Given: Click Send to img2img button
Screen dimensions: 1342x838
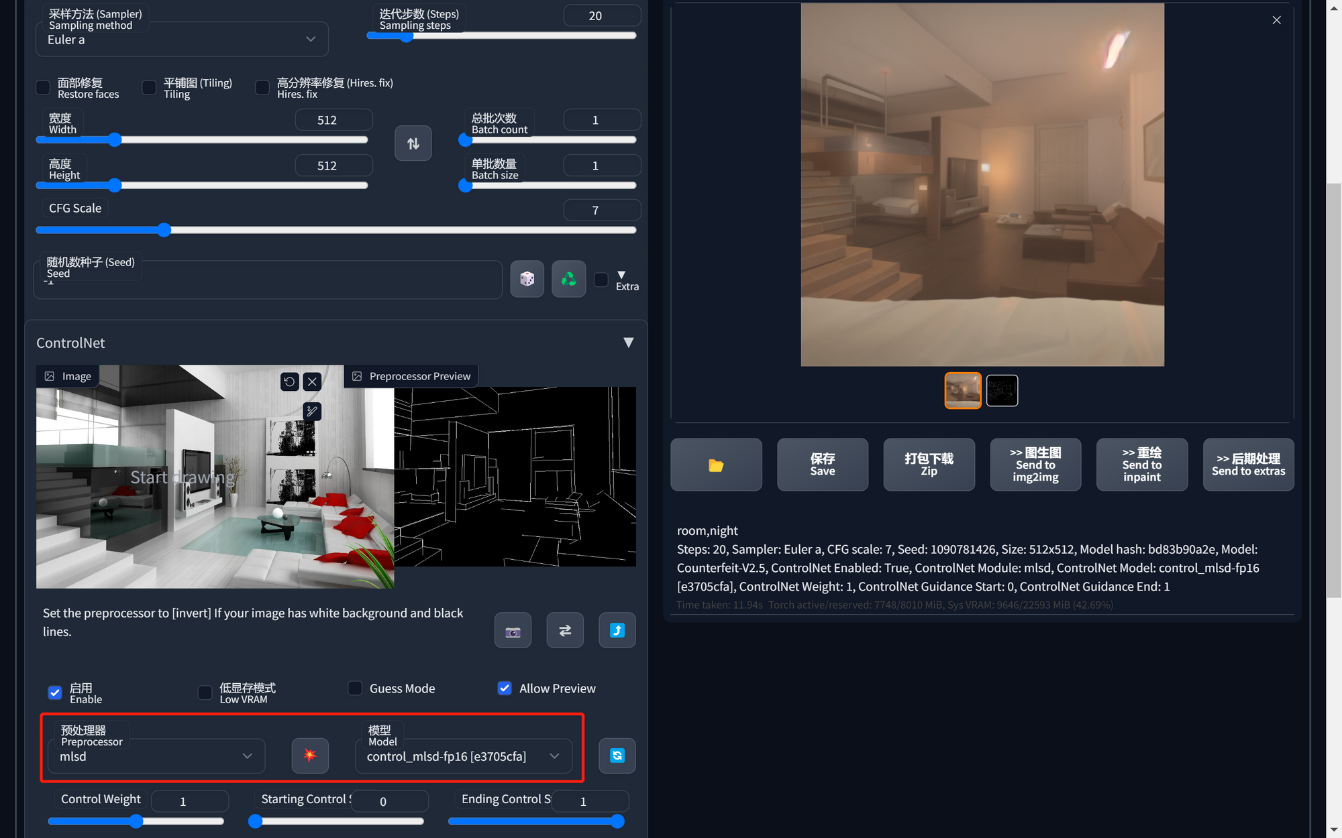Looking at the screenshot, I should click(x=1035, y=465).
